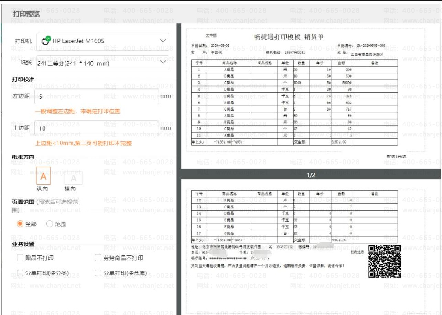Click the 业务设置 section heading
Image resolution: width=442 pixels, height=315 pixels.
23,244
